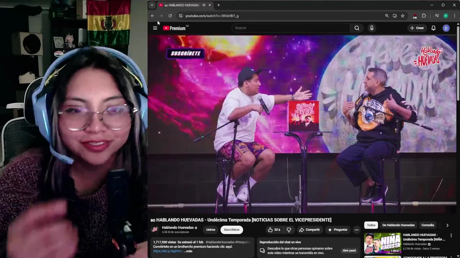
Task: Open the NIÑA RACISTA video thumbnail
Action: [383, 243]
